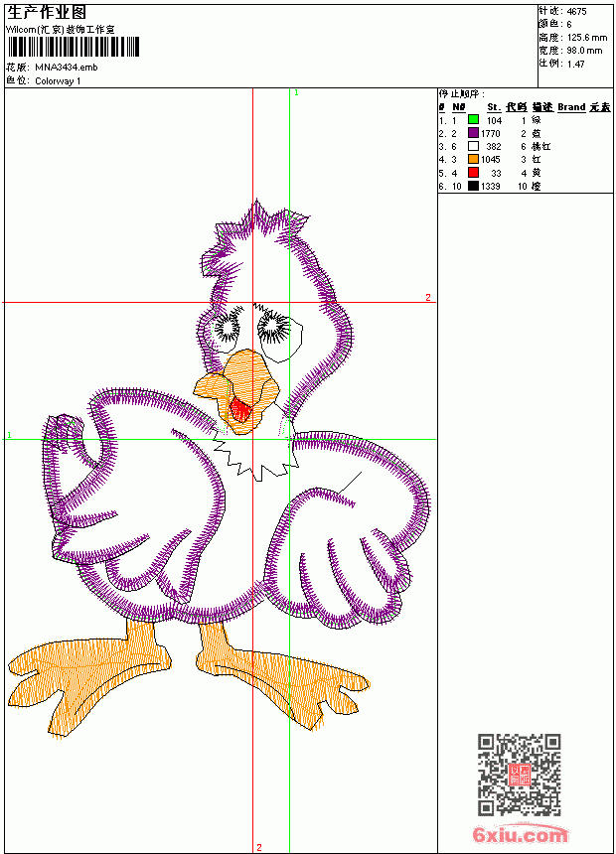Click the N# column header
This screenshot has width=616, height=854.
click(x=459, y=107)
